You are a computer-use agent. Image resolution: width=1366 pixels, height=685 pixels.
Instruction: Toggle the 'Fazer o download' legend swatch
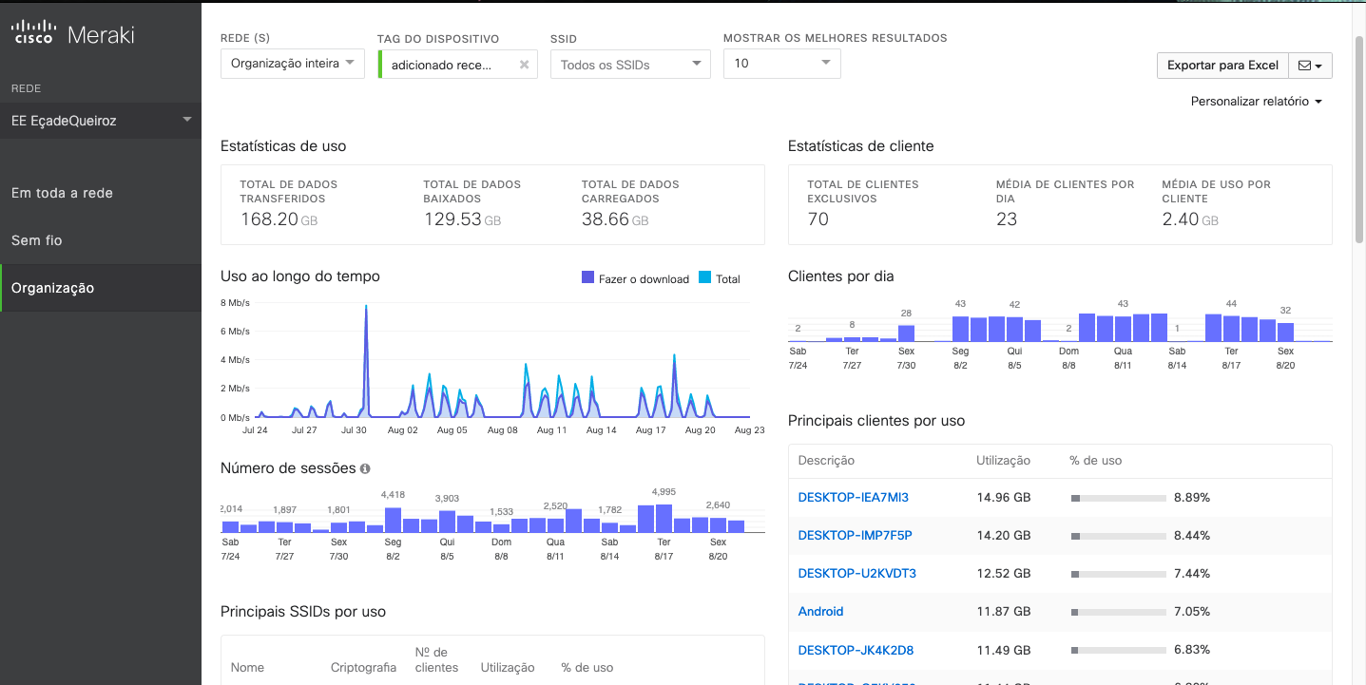point(587,278)
